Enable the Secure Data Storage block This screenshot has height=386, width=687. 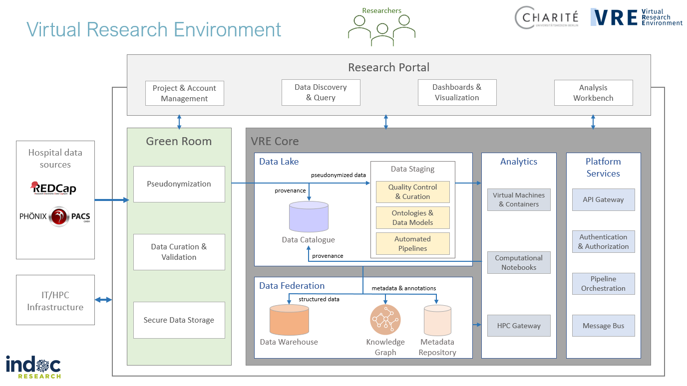179,320
